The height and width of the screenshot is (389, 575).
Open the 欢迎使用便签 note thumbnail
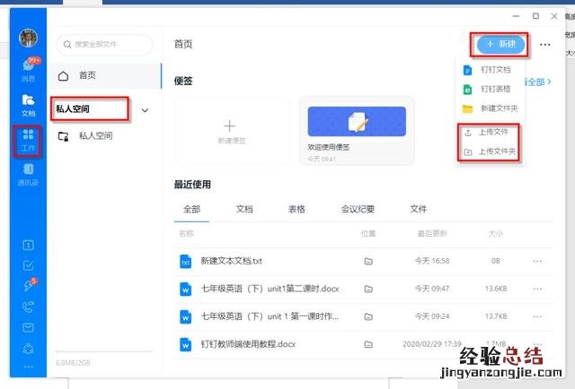pyautogui.click(x=357, y=122)
